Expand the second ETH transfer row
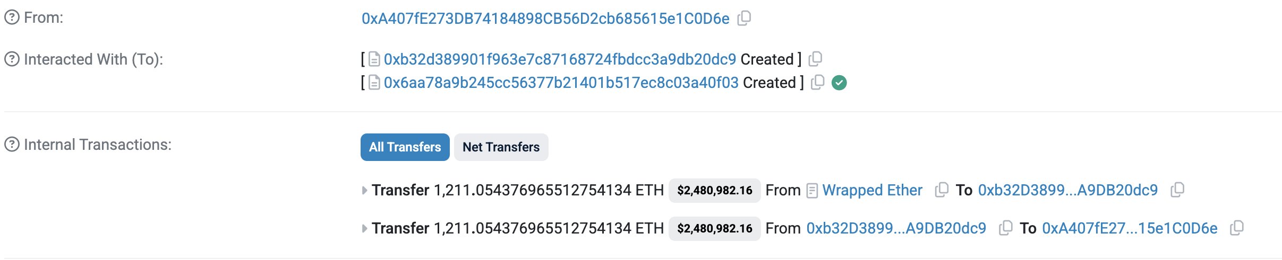 [x=364, y=228]
